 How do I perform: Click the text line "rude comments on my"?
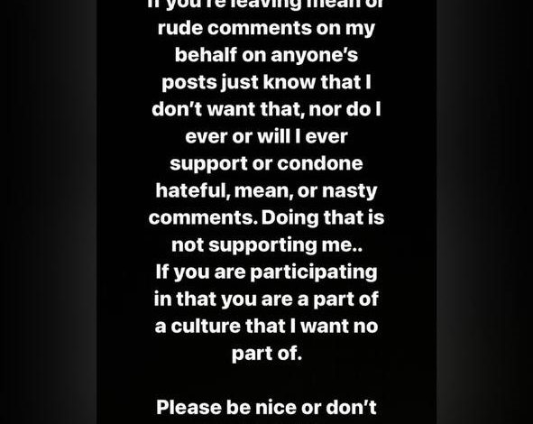click(x=266, y=29)
